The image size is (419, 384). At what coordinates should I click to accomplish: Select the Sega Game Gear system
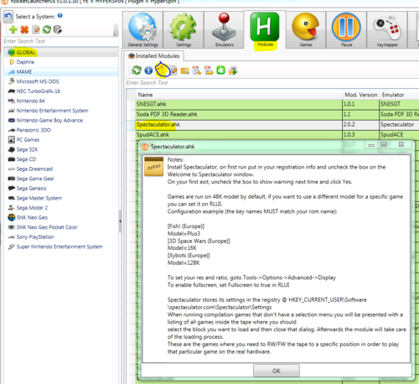(61, 179)
